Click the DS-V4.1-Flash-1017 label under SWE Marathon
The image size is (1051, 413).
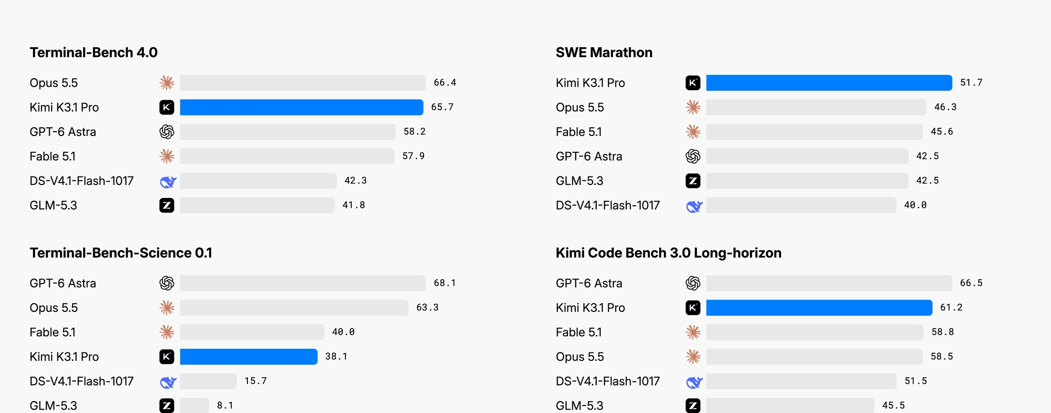pyautogui.click(x=608, y=206)
